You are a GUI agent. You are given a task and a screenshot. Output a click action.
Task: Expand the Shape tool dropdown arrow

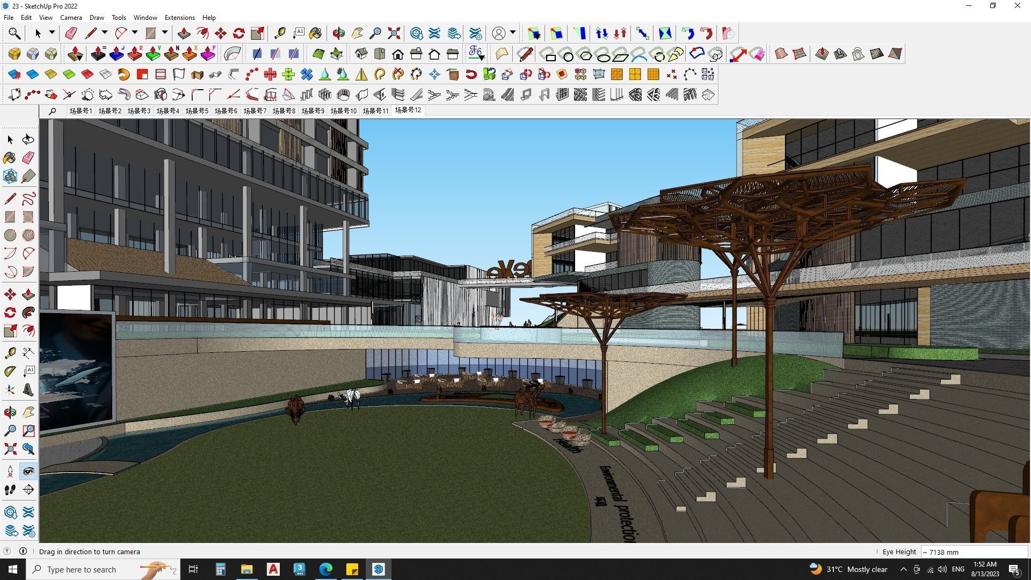click(x=165, y=33)
